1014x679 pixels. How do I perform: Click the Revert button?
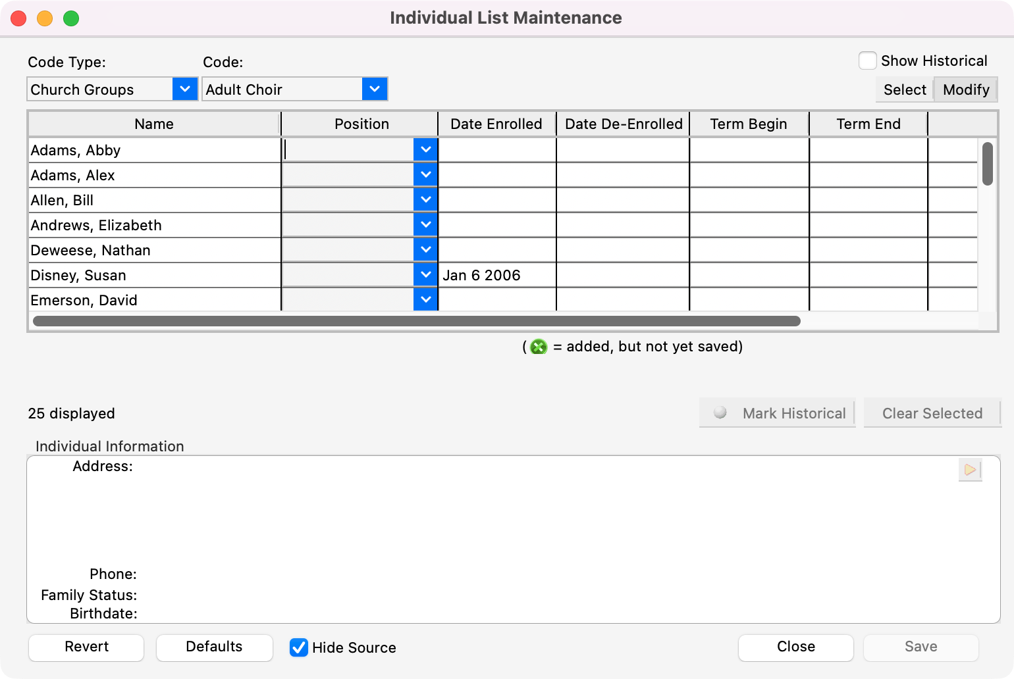click(x=86, y=647)
